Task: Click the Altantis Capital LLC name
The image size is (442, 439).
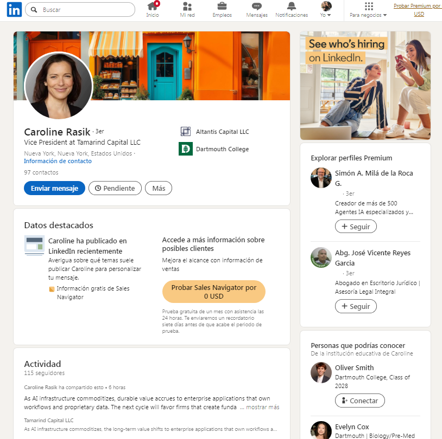Action: (x=223, y=132)
